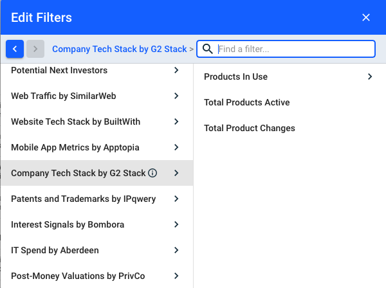Image resolution: width=386 pixels, height=288 pixels.
Task: Open Patents and Trademarks by IPqwery
Action: pos(83,199)
